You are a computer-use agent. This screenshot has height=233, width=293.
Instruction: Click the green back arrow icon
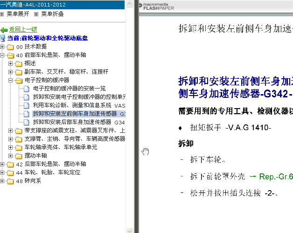(x=4, y=30)
